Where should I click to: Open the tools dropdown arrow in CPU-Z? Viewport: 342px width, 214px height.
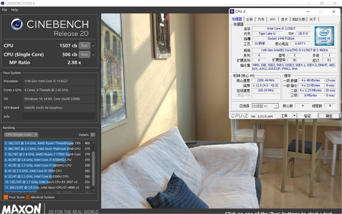[x=295, y=116]
